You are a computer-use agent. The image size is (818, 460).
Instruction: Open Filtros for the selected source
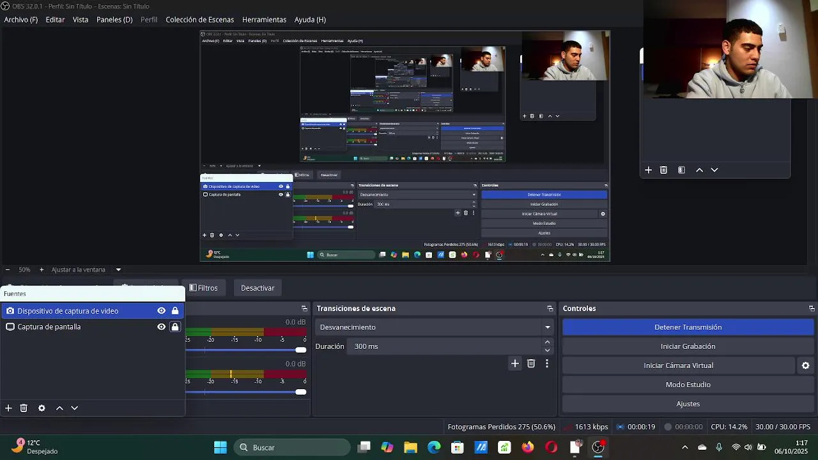[204, 288]
